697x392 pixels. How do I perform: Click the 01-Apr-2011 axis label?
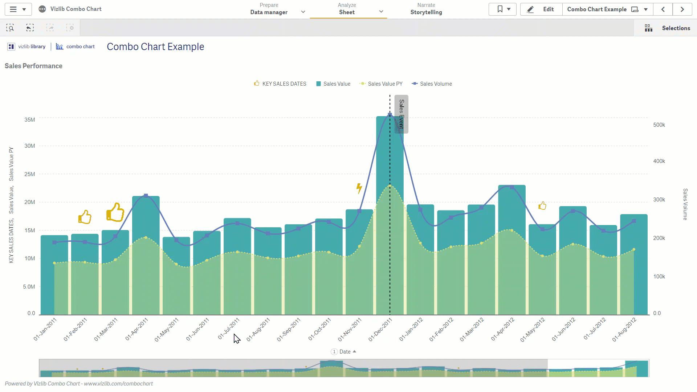137,329
